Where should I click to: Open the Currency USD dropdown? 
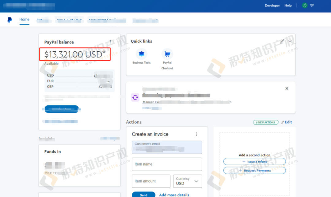click(188, 181)
